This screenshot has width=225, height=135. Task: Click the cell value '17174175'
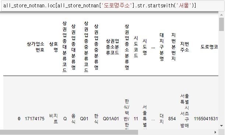pos(35,119)
